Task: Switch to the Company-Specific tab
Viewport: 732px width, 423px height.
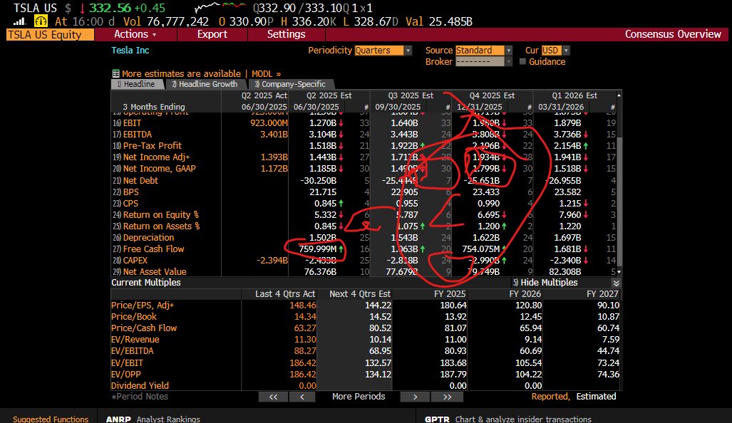Action: [x=291, y=84]
